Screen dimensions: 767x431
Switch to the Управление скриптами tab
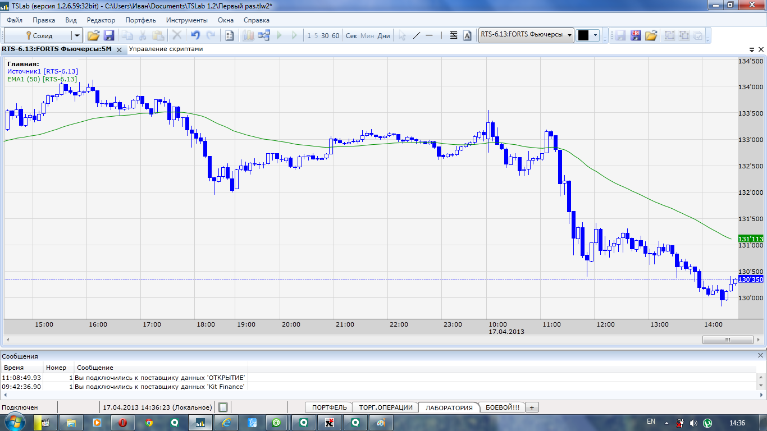point(166,49)
